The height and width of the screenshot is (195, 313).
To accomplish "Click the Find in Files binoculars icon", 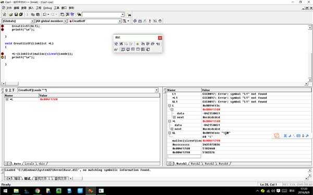I will tap(79, 15).
